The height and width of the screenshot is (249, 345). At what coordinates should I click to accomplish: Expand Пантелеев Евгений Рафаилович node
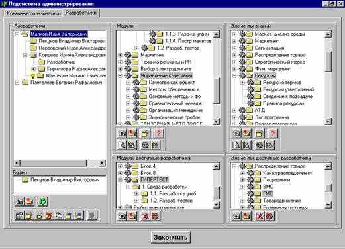(17, 83)
